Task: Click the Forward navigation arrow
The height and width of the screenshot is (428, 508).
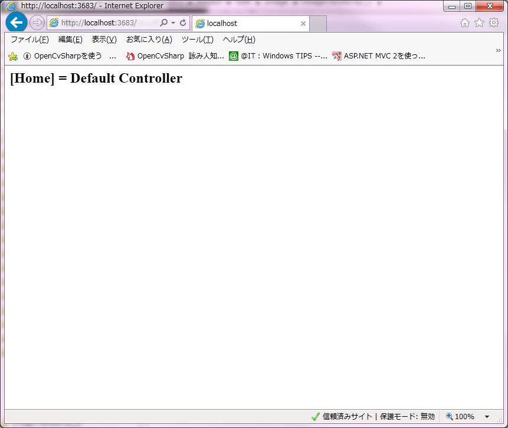Action: pos(37,22)
